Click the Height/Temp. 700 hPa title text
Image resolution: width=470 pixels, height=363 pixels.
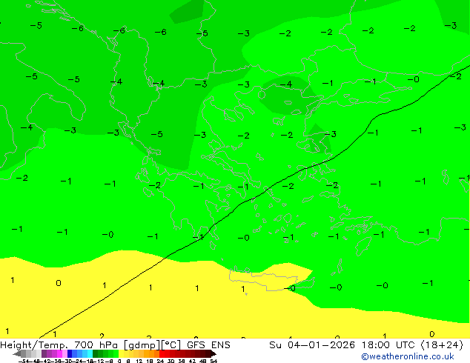pos(61,345)
